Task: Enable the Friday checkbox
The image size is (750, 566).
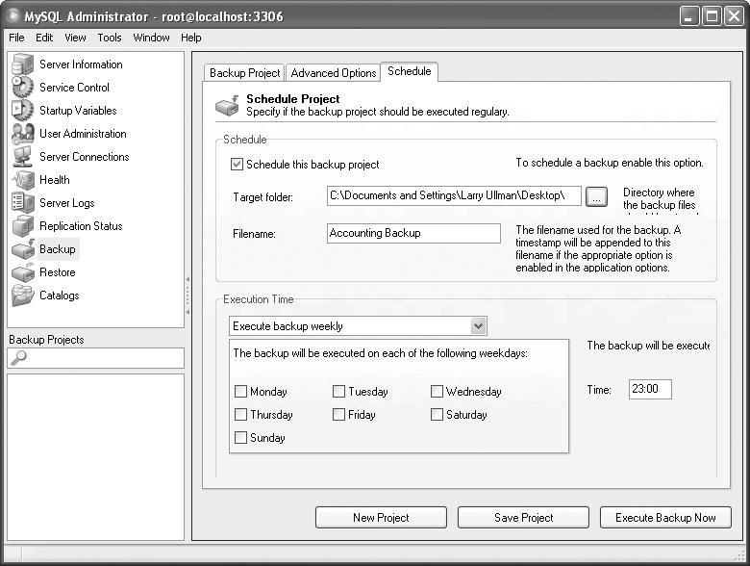Action: [x=338, y=414]
